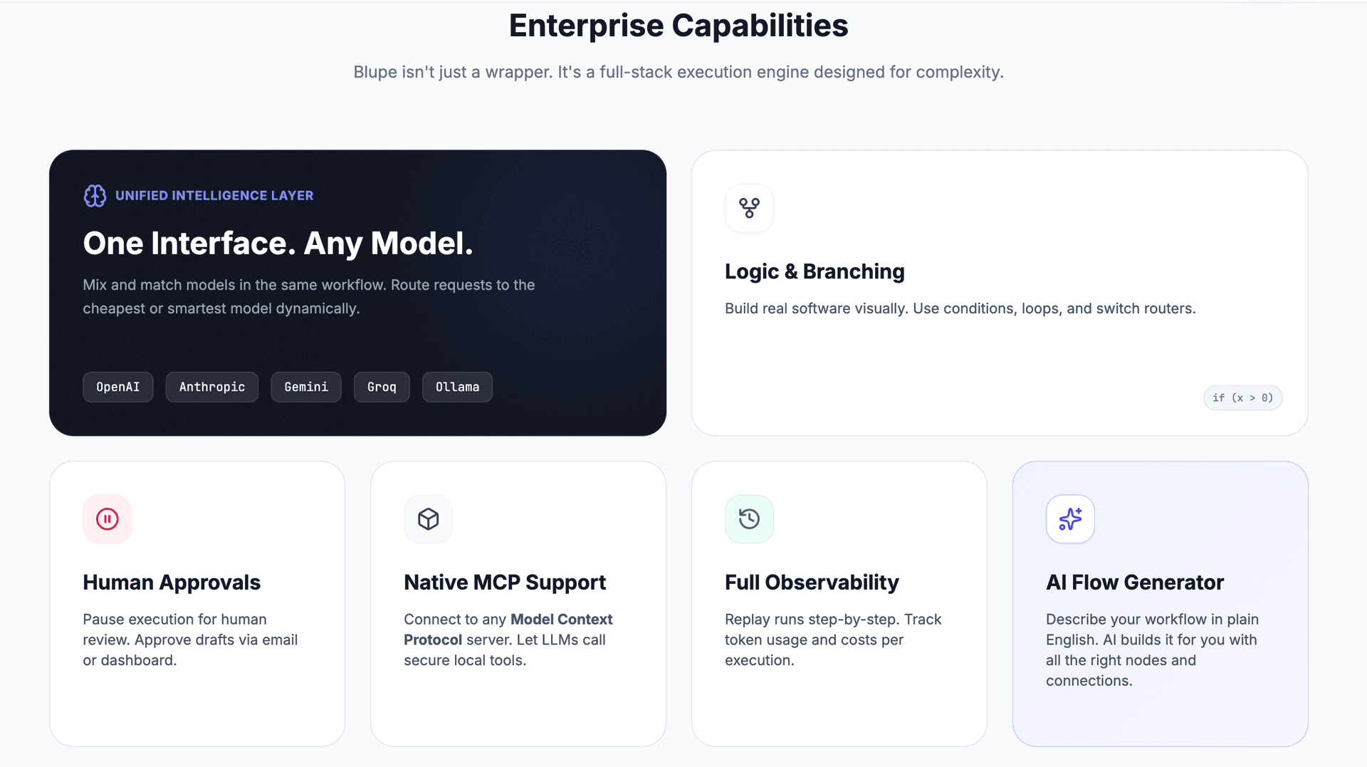Click the brain icon on Unified Intelligence Layer
Image resolution: width=1367 pixels, height=767 pixels.
95,196
